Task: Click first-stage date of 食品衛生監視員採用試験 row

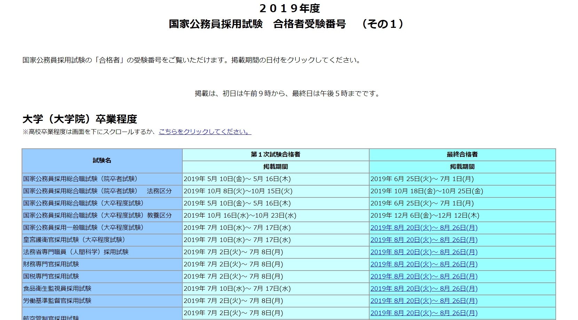Action: click(x=237, y=289)
